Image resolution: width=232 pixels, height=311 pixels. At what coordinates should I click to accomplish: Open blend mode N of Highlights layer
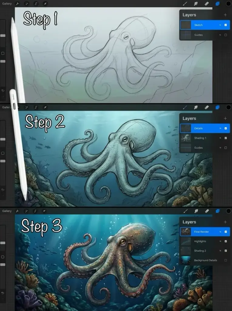(220, 241)
